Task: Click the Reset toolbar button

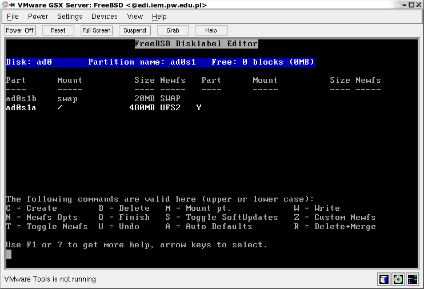Action: point(58,30)
